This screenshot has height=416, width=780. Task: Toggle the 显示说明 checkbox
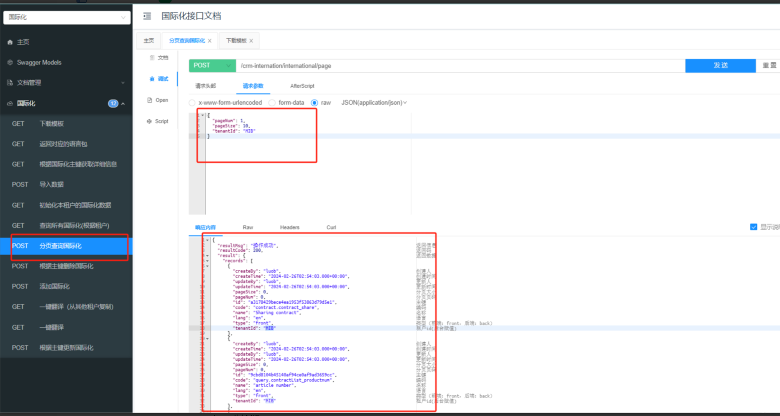753,227
